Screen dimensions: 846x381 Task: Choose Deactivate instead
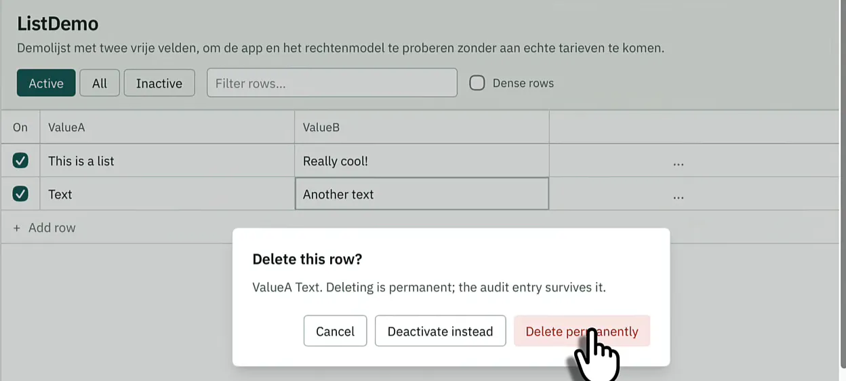(x=440, y=331)
